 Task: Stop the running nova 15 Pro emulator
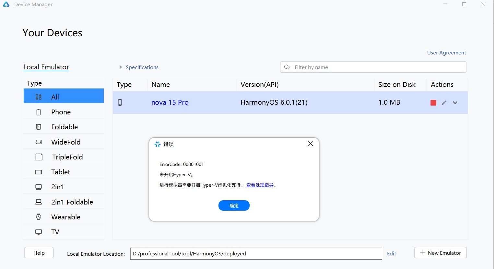tap(433, 103)
